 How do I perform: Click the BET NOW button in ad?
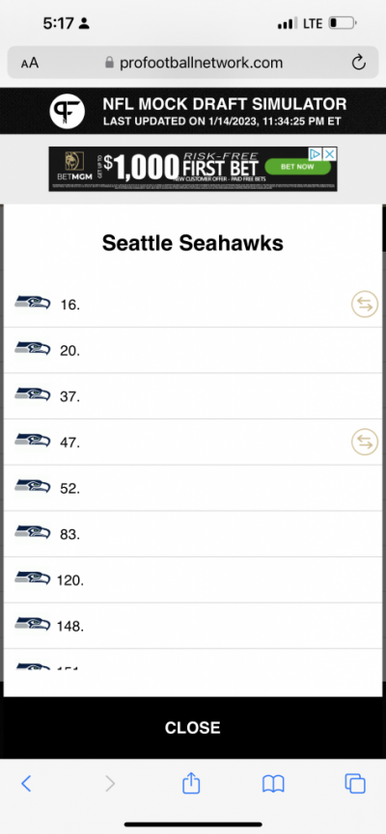297,167
